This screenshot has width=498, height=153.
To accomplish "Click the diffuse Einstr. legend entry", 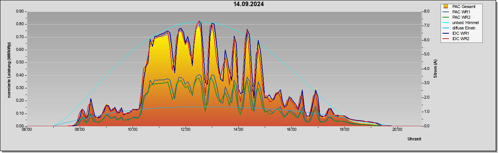I will (461, 28).
